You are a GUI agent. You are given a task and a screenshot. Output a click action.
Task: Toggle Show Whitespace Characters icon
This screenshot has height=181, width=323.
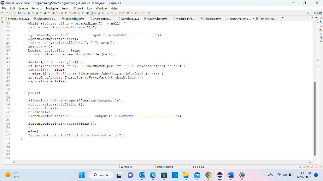pyautogui.click(x=103, y=13)
